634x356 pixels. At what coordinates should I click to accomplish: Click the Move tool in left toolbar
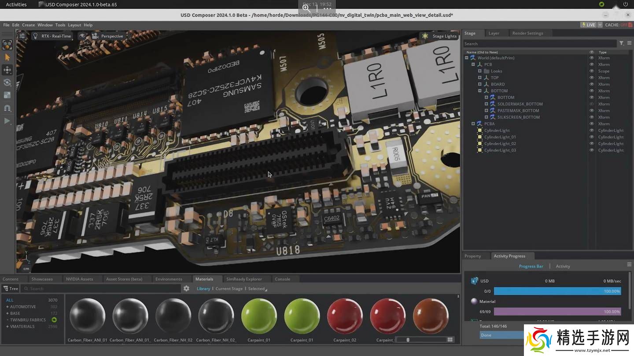[7, 70]
